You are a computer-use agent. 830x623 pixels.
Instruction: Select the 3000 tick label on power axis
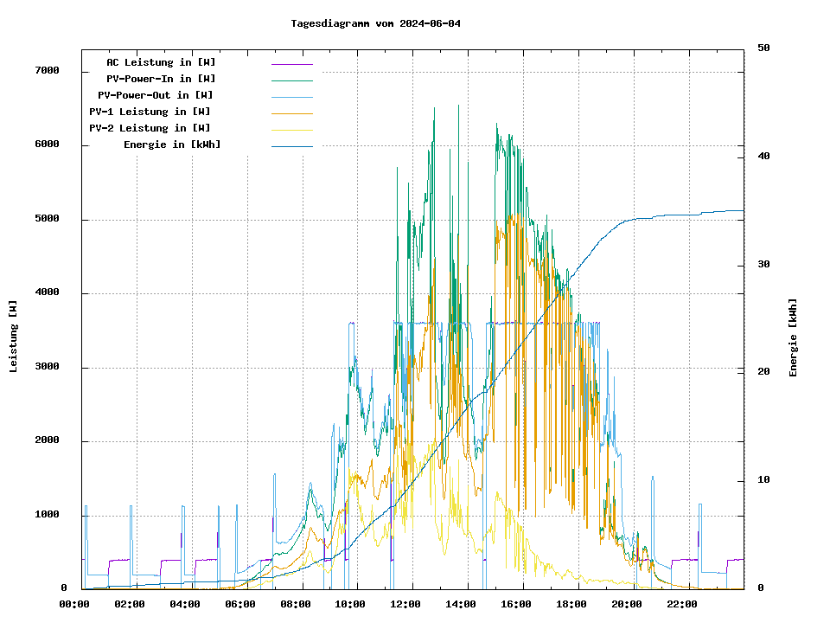click(47, 367)
